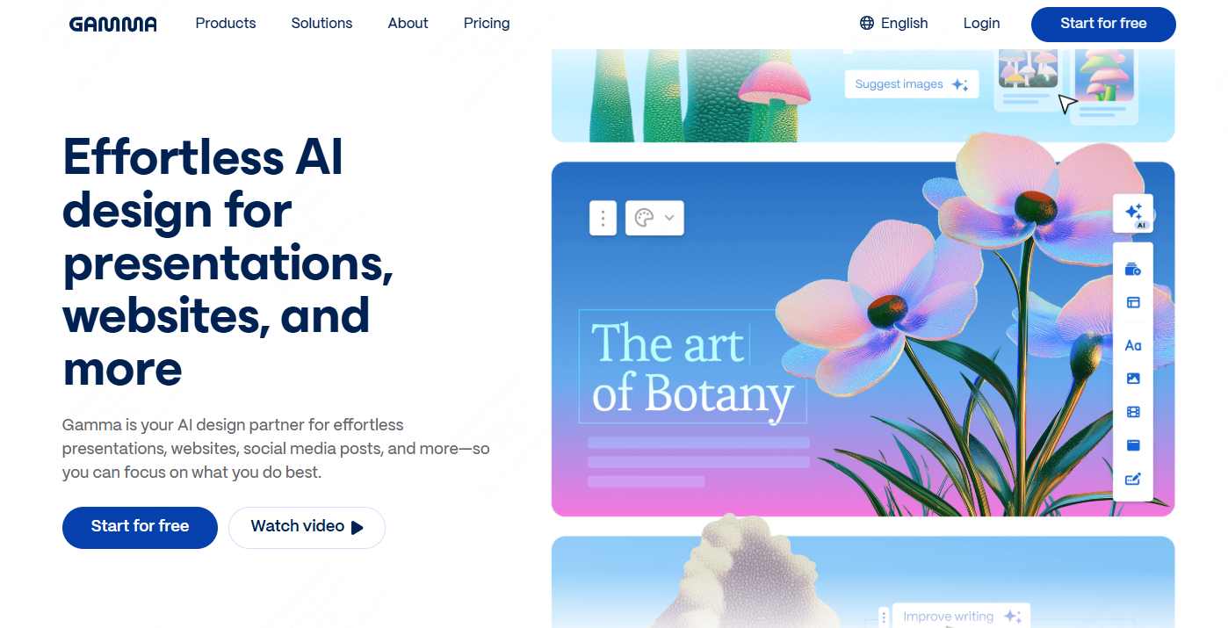The image size is (1228, 628).
Task: Click the add card icon
Action: click(1133, 269)
